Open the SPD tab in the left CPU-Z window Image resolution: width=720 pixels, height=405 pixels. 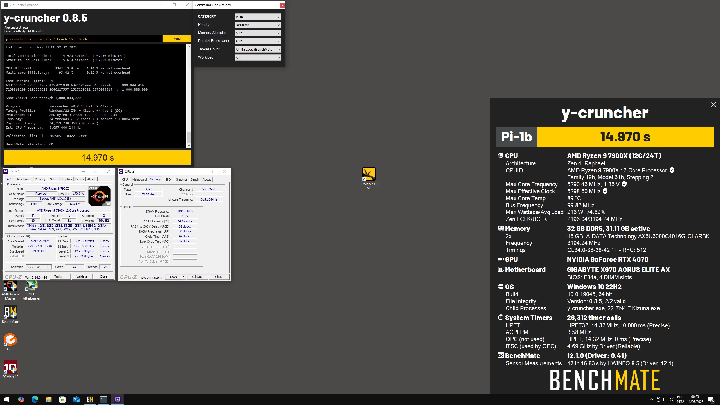53,179
